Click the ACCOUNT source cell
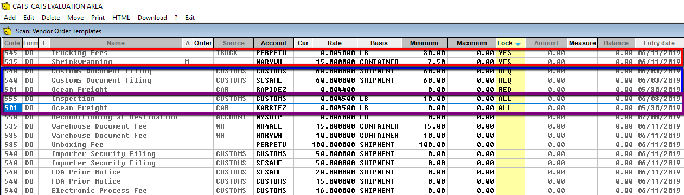The height and width of the screenshot is (195, 684). point(234,117)
